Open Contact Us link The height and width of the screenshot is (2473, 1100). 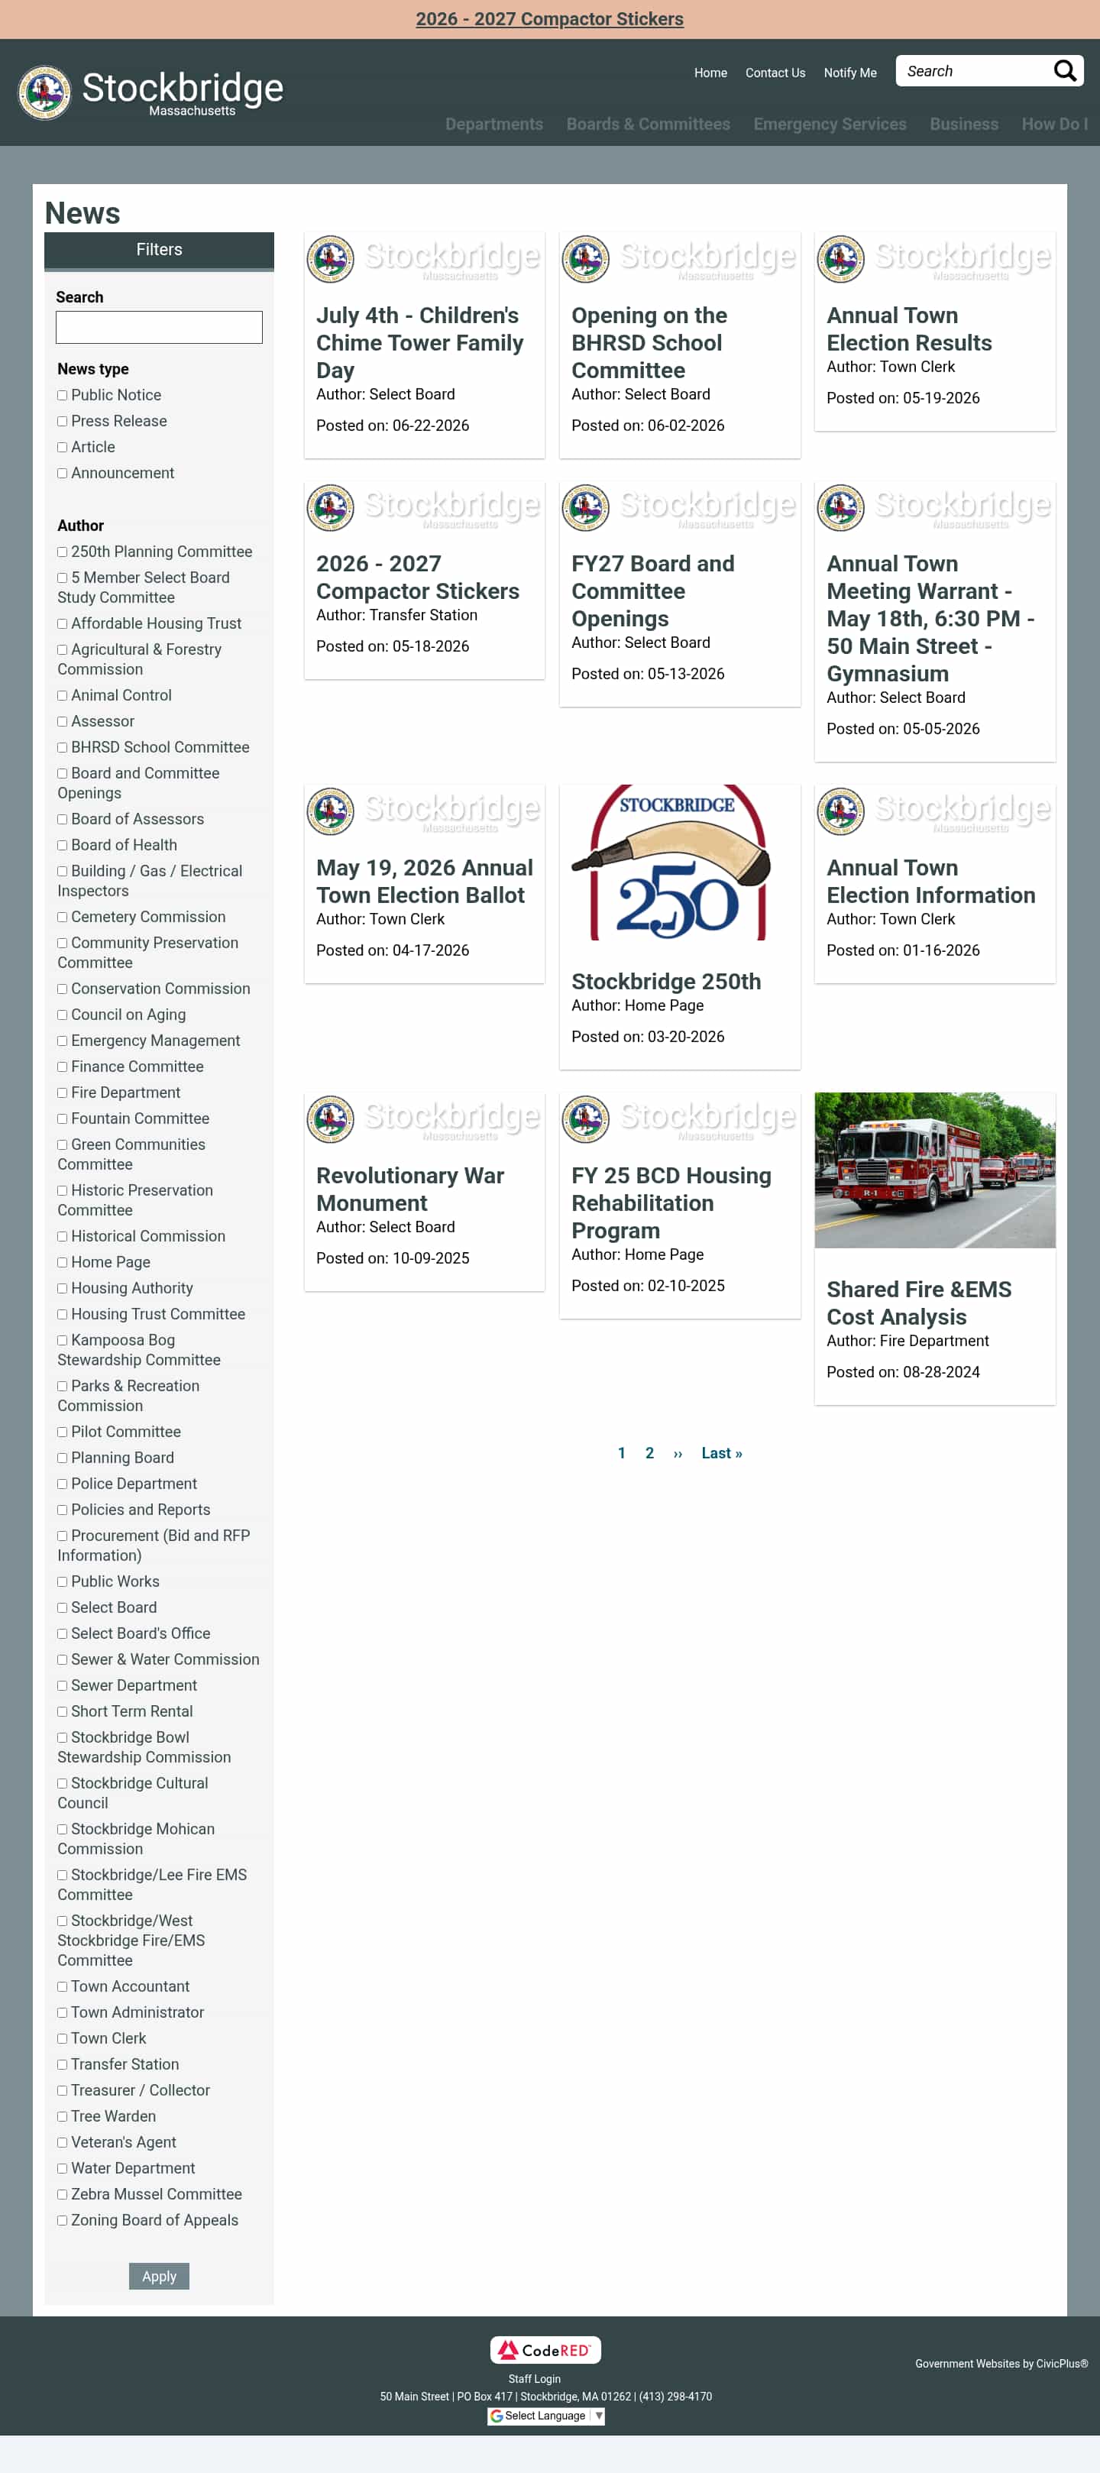[x=775, y=73]
